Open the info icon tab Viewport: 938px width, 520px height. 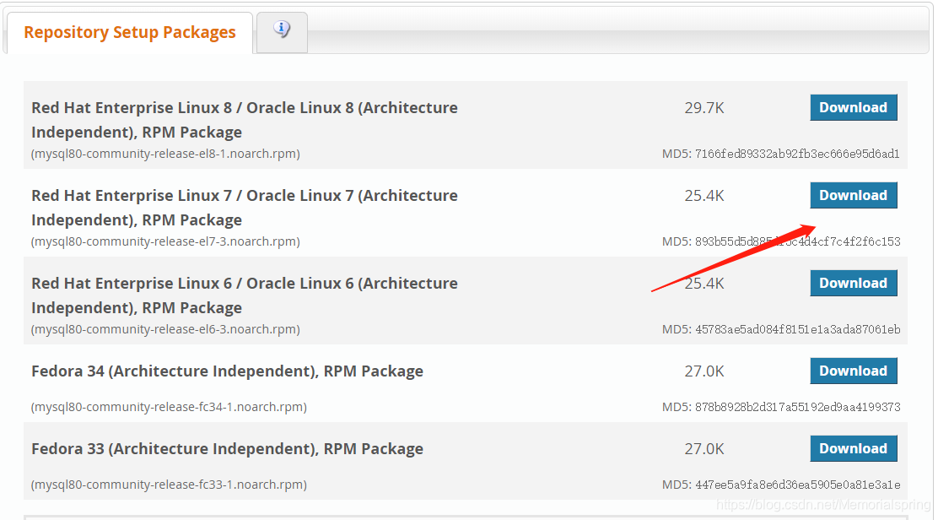click(282, 32)
